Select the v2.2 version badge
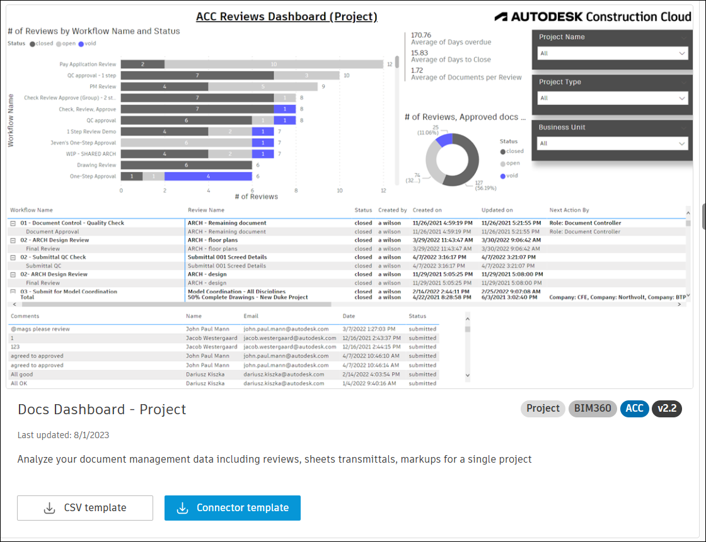 tap(667, 409)
